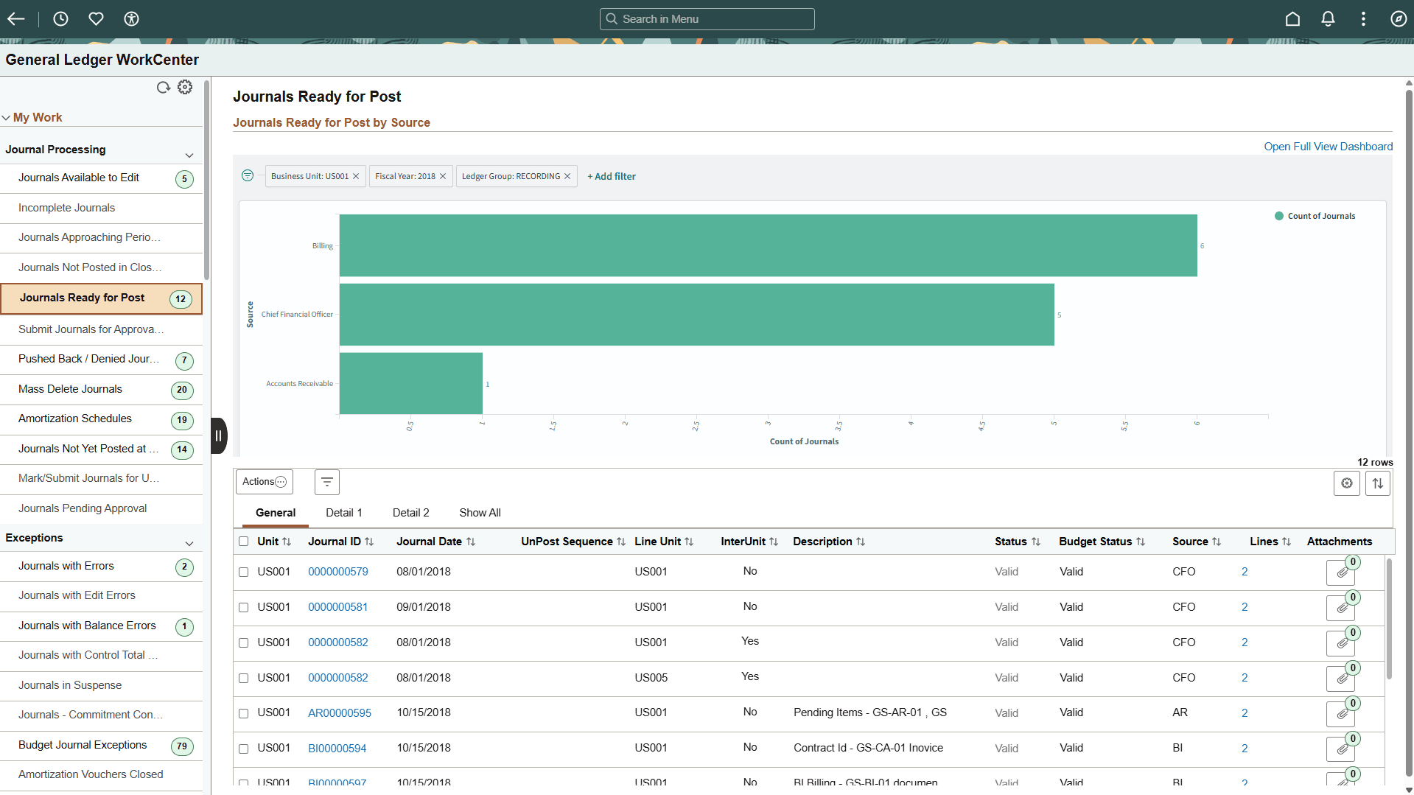Switch to the Show All tab
This screenshot has height=795, width=1414.
480,513
